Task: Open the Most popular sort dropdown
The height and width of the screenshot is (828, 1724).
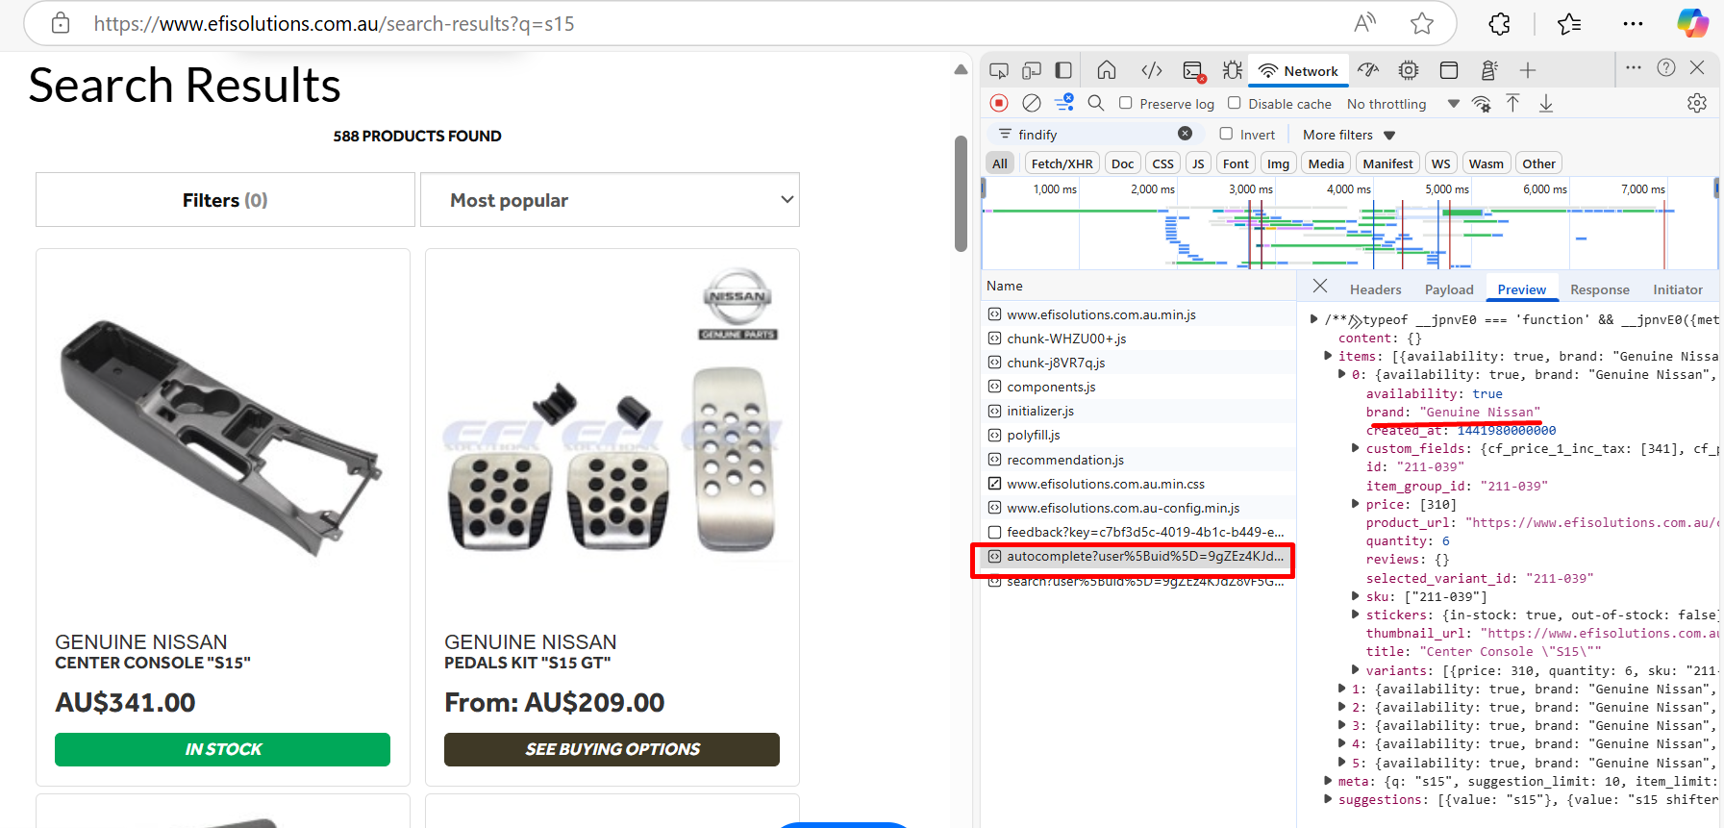Action: coord(610,200)
